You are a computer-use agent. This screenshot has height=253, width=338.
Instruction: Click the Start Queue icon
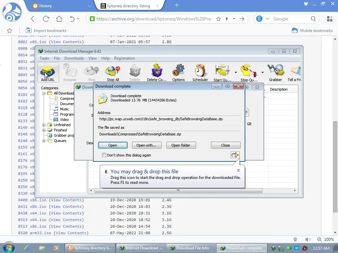pyautogui.click(x=222, y=72)
